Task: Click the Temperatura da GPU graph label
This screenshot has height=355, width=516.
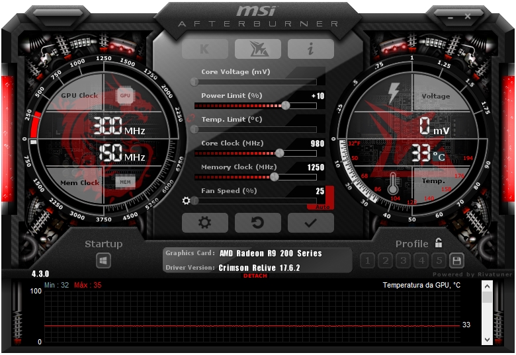Action: (421, 285)
